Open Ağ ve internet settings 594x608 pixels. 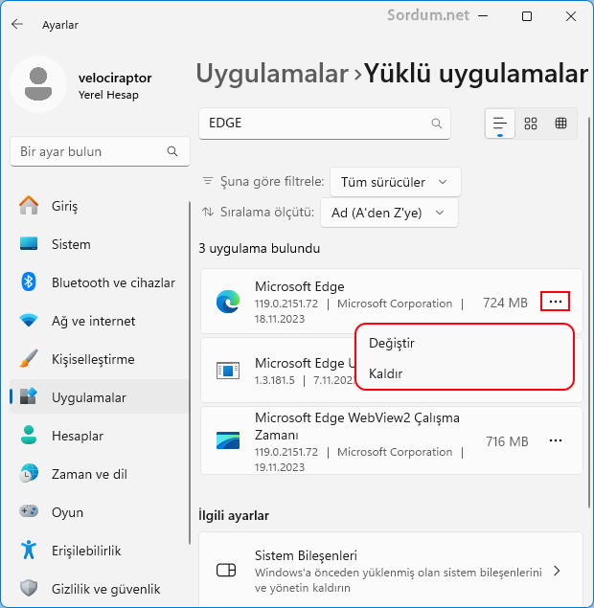click(100, 321)
